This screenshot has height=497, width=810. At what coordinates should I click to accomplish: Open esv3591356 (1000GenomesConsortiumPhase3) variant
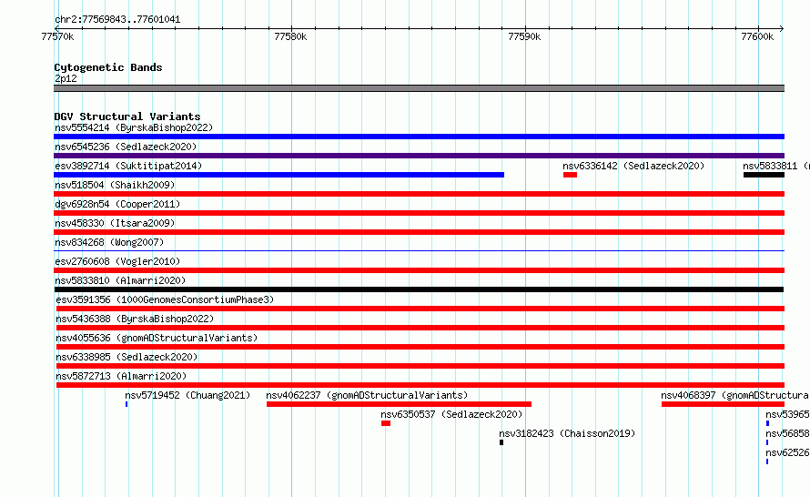pyautogui.click(x=420, y=309)
